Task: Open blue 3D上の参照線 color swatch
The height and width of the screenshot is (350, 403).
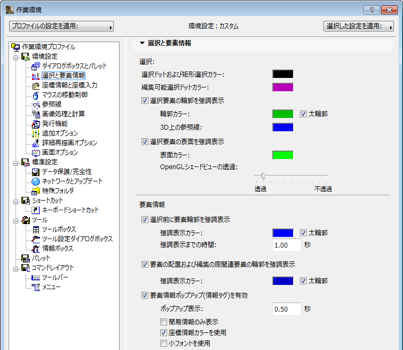Action: (283, 127)
